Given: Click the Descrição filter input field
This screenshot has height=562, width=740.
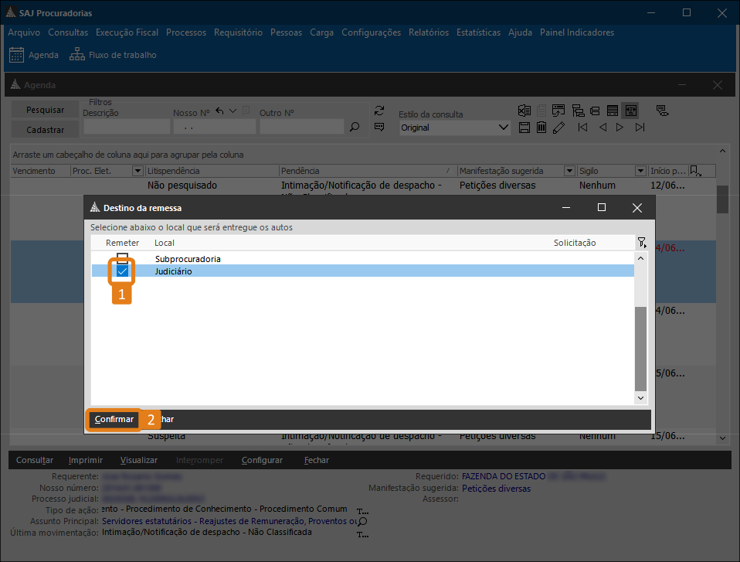Looking at the screenshot, I should tap(126, 127).
